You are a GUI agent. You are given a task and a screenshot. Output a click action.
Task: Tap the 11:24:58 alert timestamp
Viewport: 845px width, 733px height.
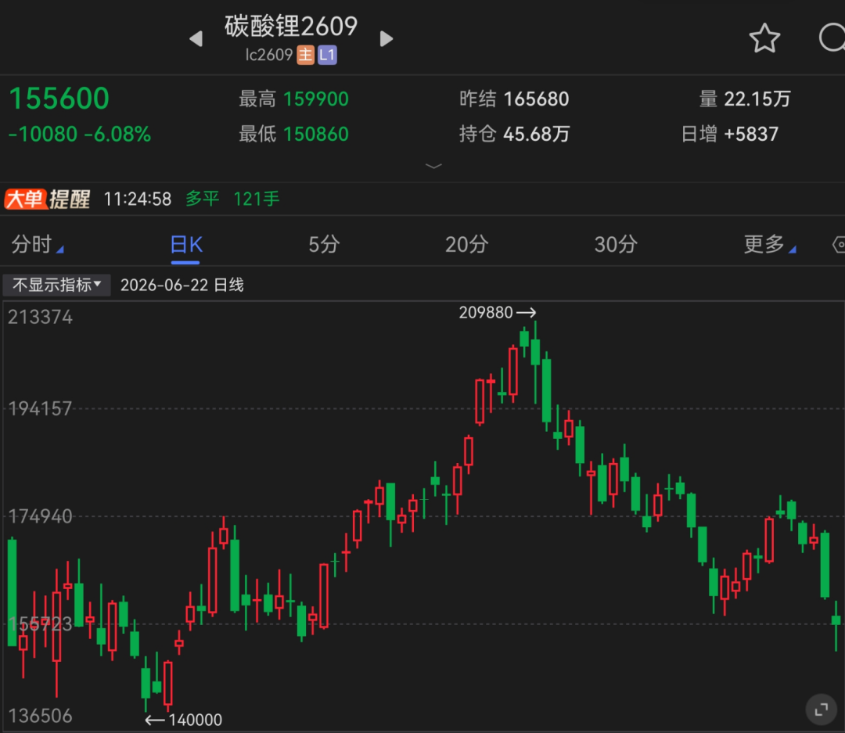pos(138,199)
